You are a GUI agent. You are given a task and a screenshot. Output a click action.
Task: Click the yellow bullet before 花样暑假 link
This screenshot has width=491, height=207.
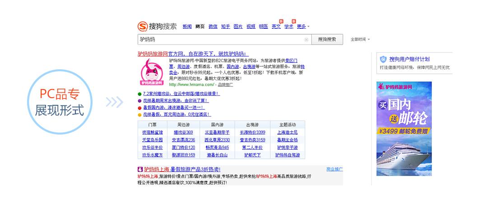click(x=140, y=115)
